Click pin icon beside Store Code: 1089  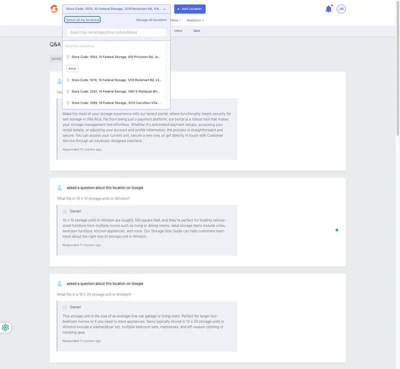(68, 103)
